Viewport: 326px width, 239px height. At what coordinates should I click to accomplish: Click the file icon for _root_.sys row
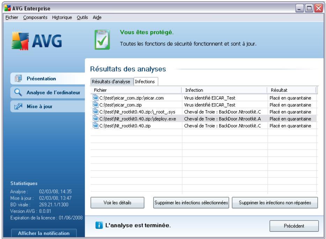tap(95, 112)
